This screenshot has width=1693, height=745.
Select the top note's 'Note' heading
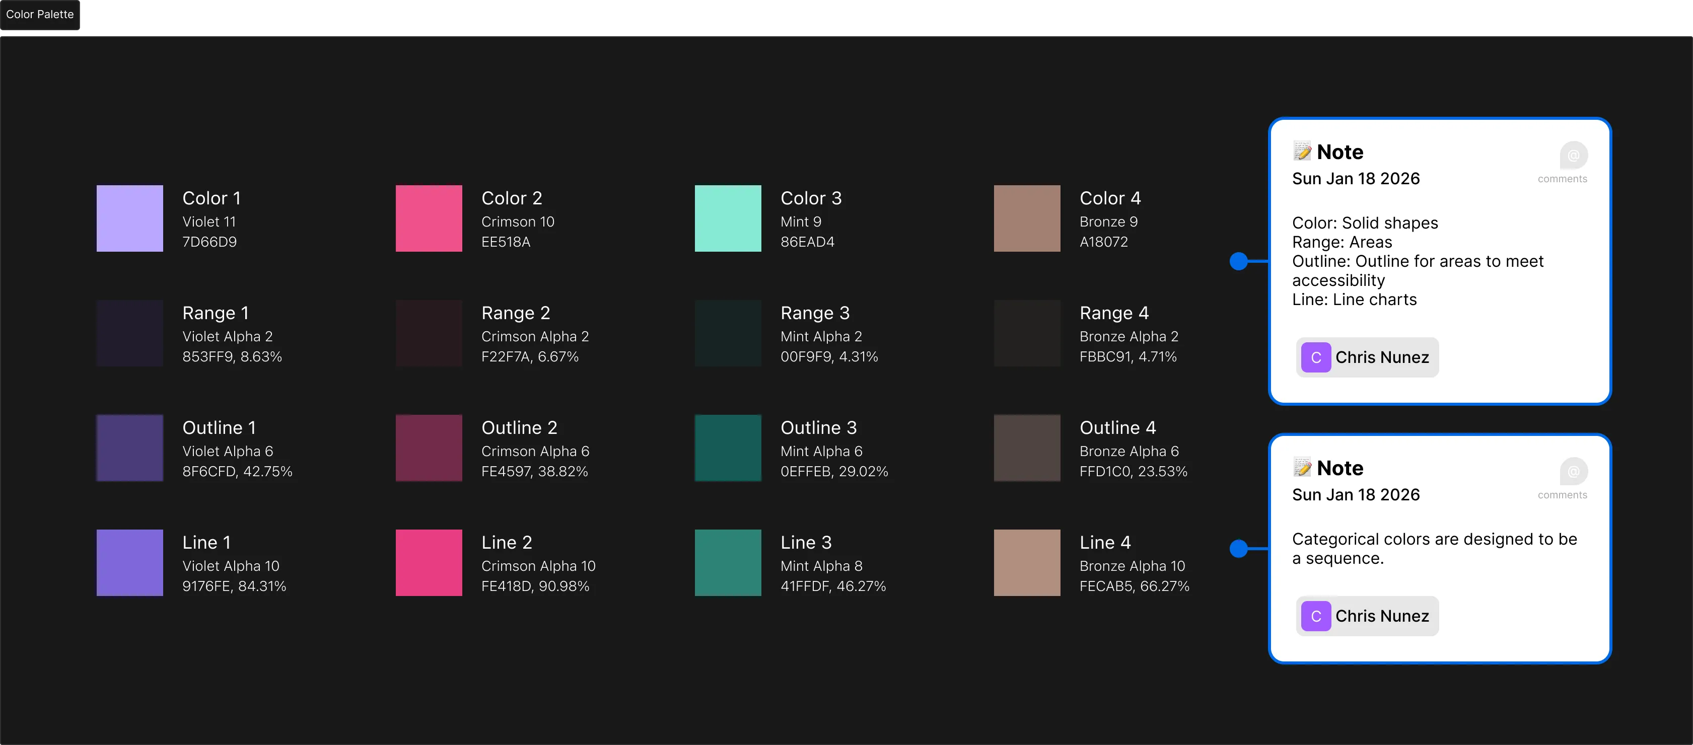coord(1340,152)
